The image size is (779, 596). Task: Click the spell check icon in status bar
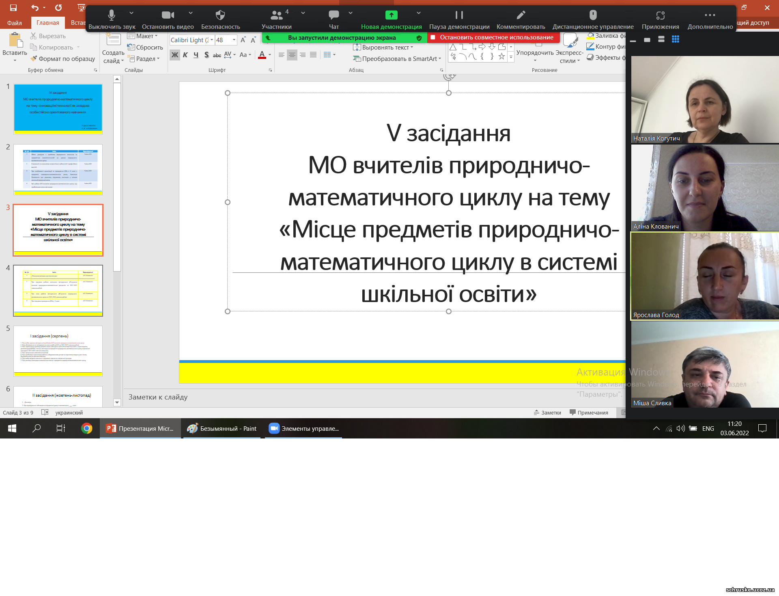[45, 412]
